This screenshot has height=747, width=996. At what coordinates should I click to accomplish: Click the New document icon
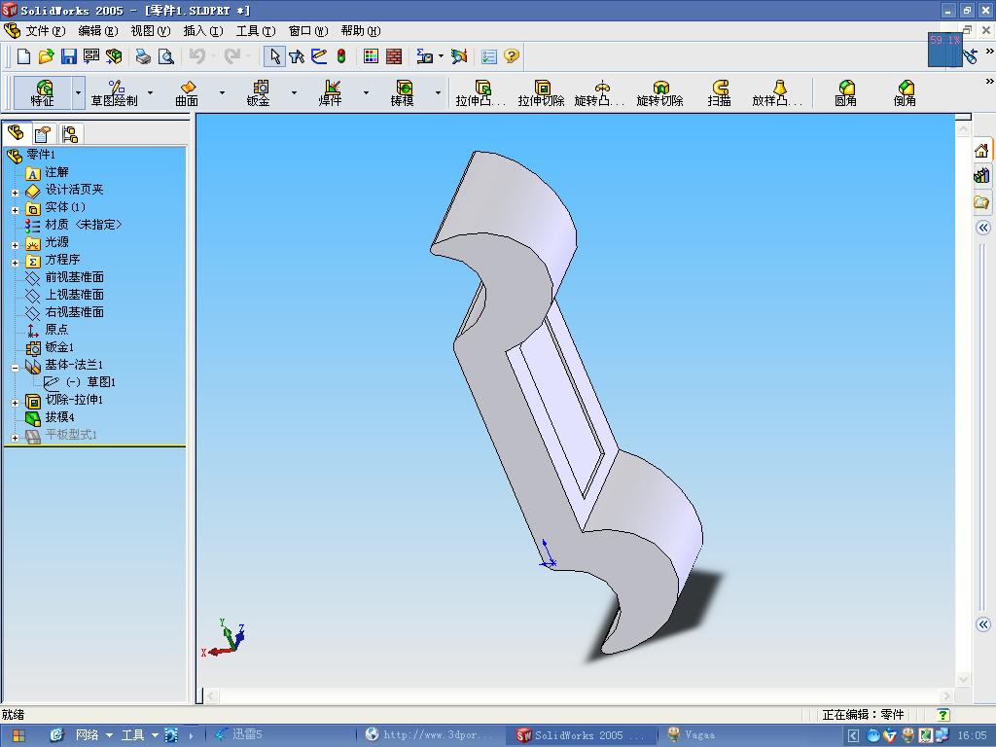click(x=23, y=56)
